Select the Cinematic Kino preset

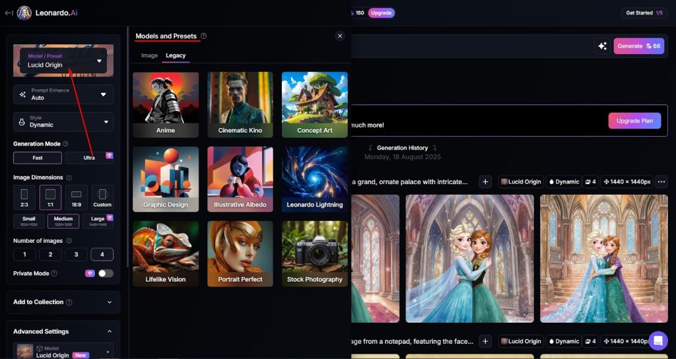click(x=240, y=105)
